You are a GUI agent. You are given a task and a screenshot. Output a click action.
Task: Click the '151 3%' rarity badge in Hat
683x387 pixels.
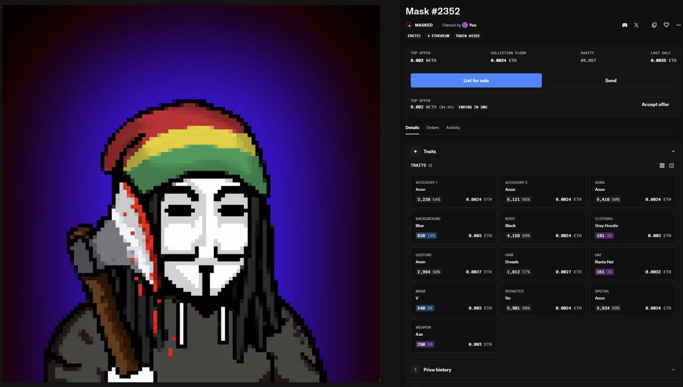click(605, 272)
